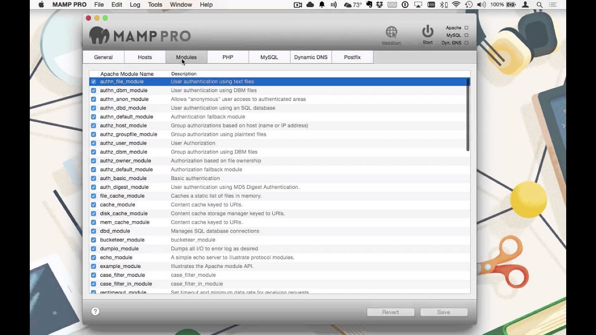Select the authz_groupfile_module row name

point(129,134)
